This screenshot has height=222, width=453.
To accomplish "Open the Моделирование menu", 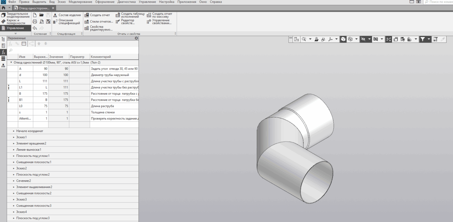I will click(x=80, y=2).
